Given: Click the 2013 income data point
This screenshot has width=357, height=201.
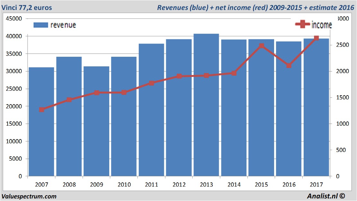Looking at the screenshot, I should (x=207, y=75).
